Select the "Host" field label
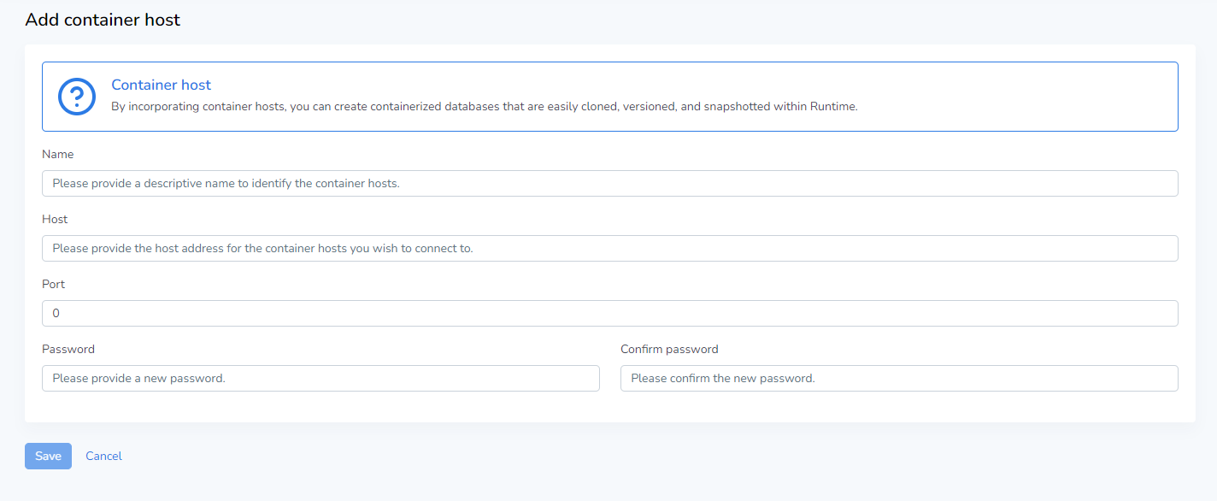 click(55, 220)
